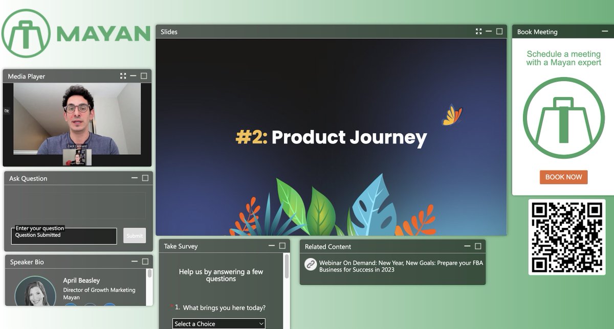The width and height of the screenshot is (614, 329).
Task: Click April Beasley's profile photo
Action: coord(35,292)
